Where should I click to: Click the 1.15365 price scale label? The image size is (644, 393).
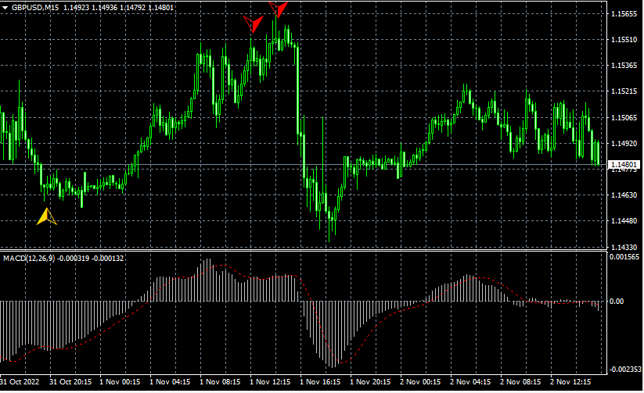[x=624, y=66]
